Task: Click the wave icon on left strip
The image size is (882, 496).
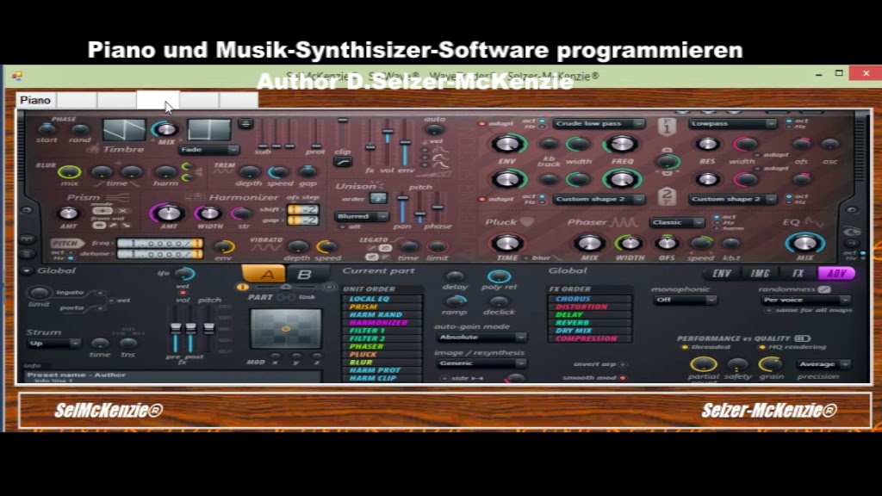Action: (27, 240)
